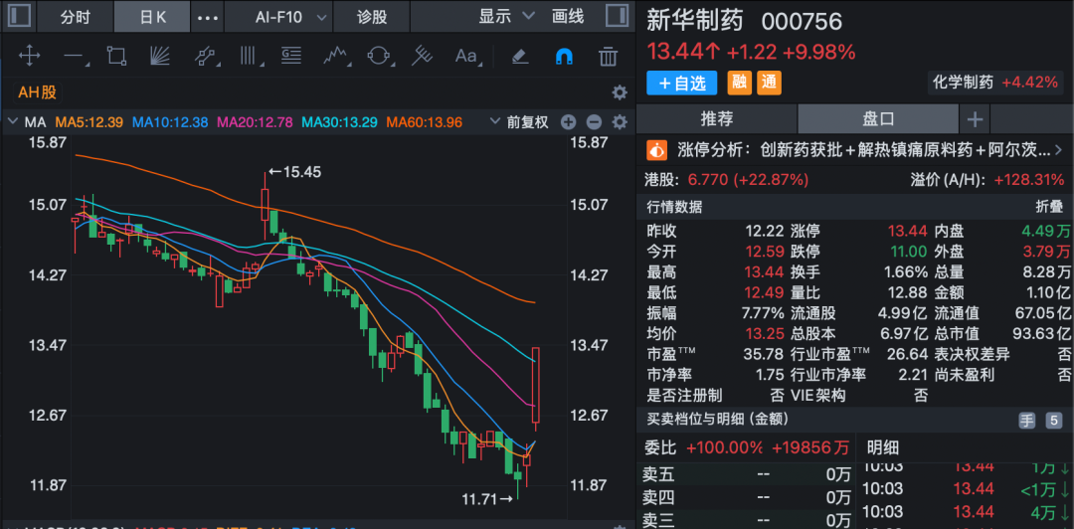Click the AH股 tag
Viewport: 1074px width, 529px height.
[38, 91]
